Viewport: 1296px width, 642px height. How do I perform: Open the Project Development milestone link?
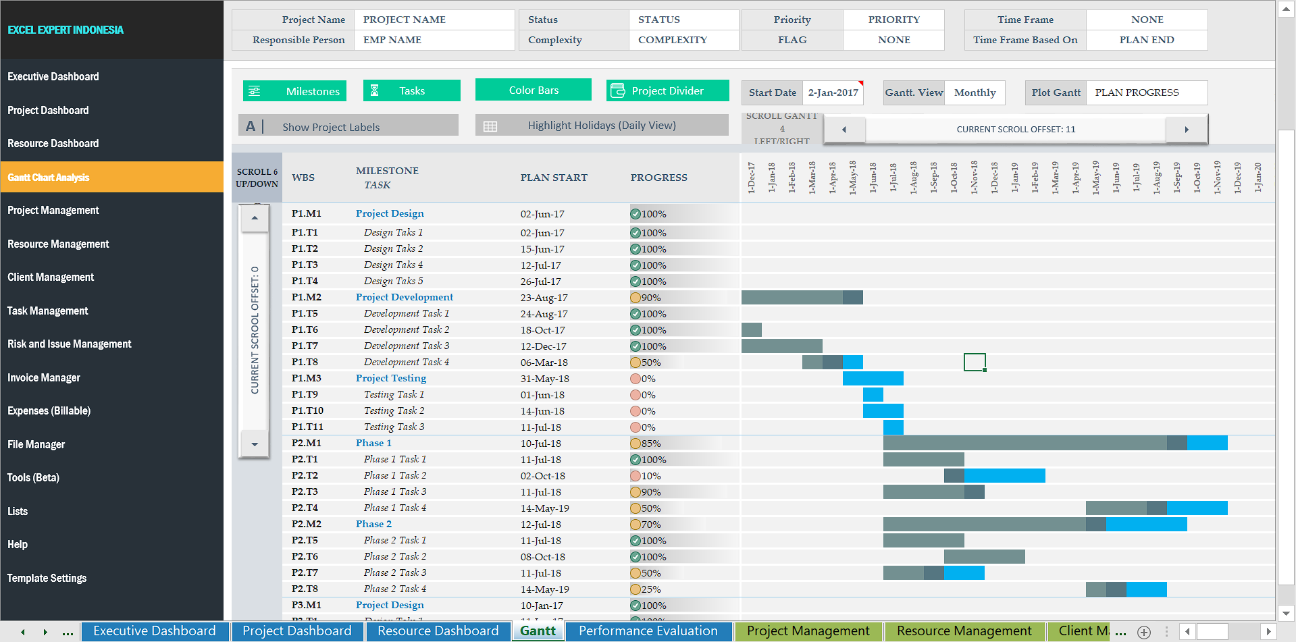click(405, 297)
